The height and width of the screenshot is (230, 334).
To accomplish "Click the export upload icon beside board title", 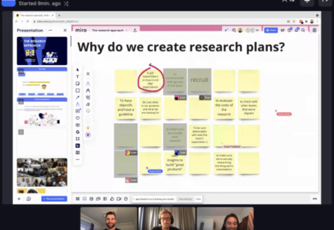I will [135, 31].
